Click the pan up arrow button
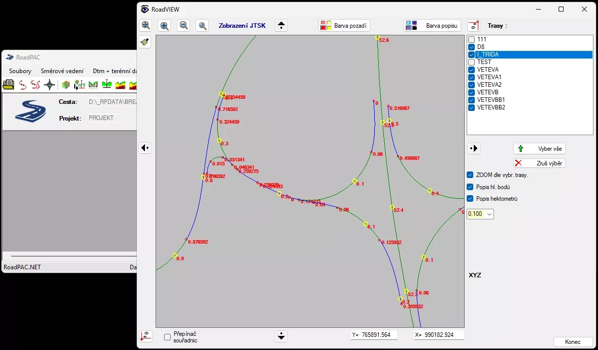 coord(281,26)
